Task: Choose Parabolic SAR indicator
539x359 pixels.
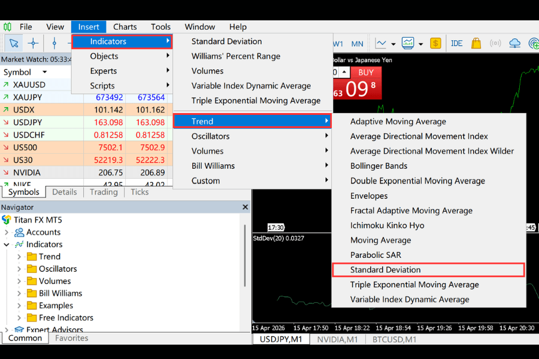Action: tap(428, 255)
